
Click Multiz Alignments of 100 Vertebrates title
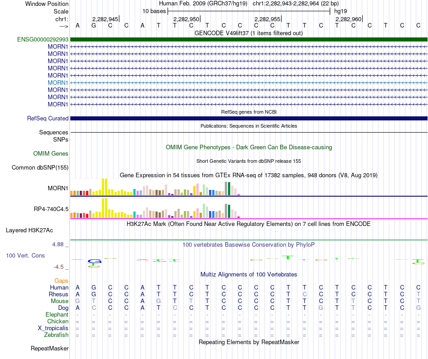pyautogui.click(x=249, y=275)
